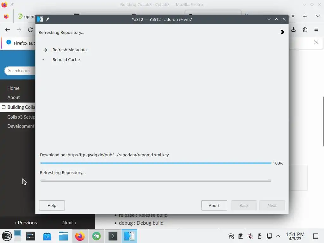Viewport: 324px width, 243px height.
Task: Collapse the Building Collab3 tree item
Action: point(3,107)
